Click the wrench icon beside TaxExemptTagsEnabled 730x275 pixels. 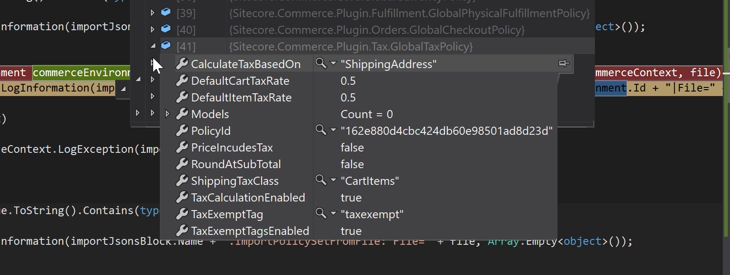pyautogui.click(x=182, y=231)
